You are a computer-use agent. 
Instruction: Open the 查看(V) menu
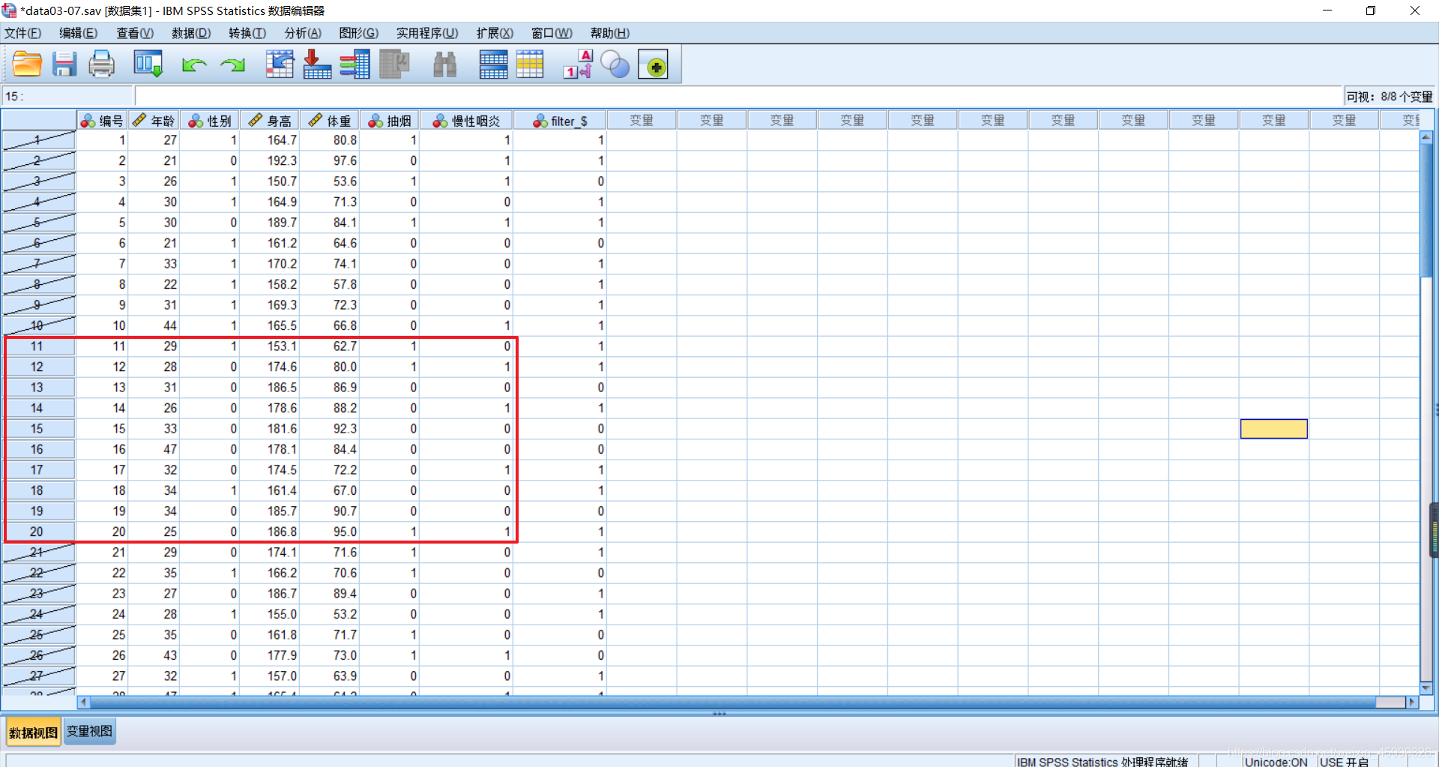pos(135,33)
